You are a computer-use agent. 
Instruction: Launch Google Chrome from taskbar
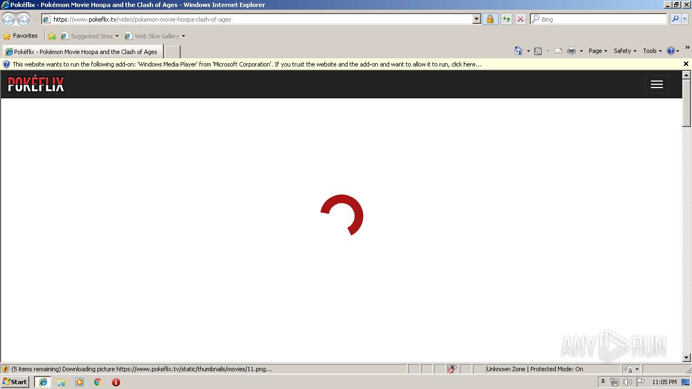98,382
